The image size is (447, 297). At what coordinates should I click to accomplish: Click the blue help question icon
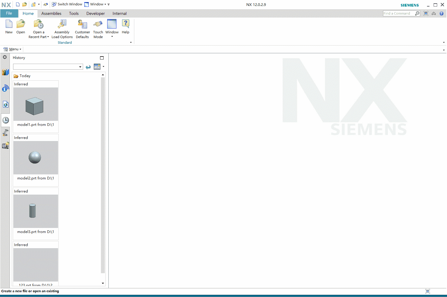tap(441, 13)
